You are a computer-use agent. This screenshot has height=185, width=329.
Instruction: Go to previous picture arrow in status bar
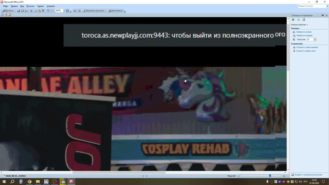click(143, 176)
